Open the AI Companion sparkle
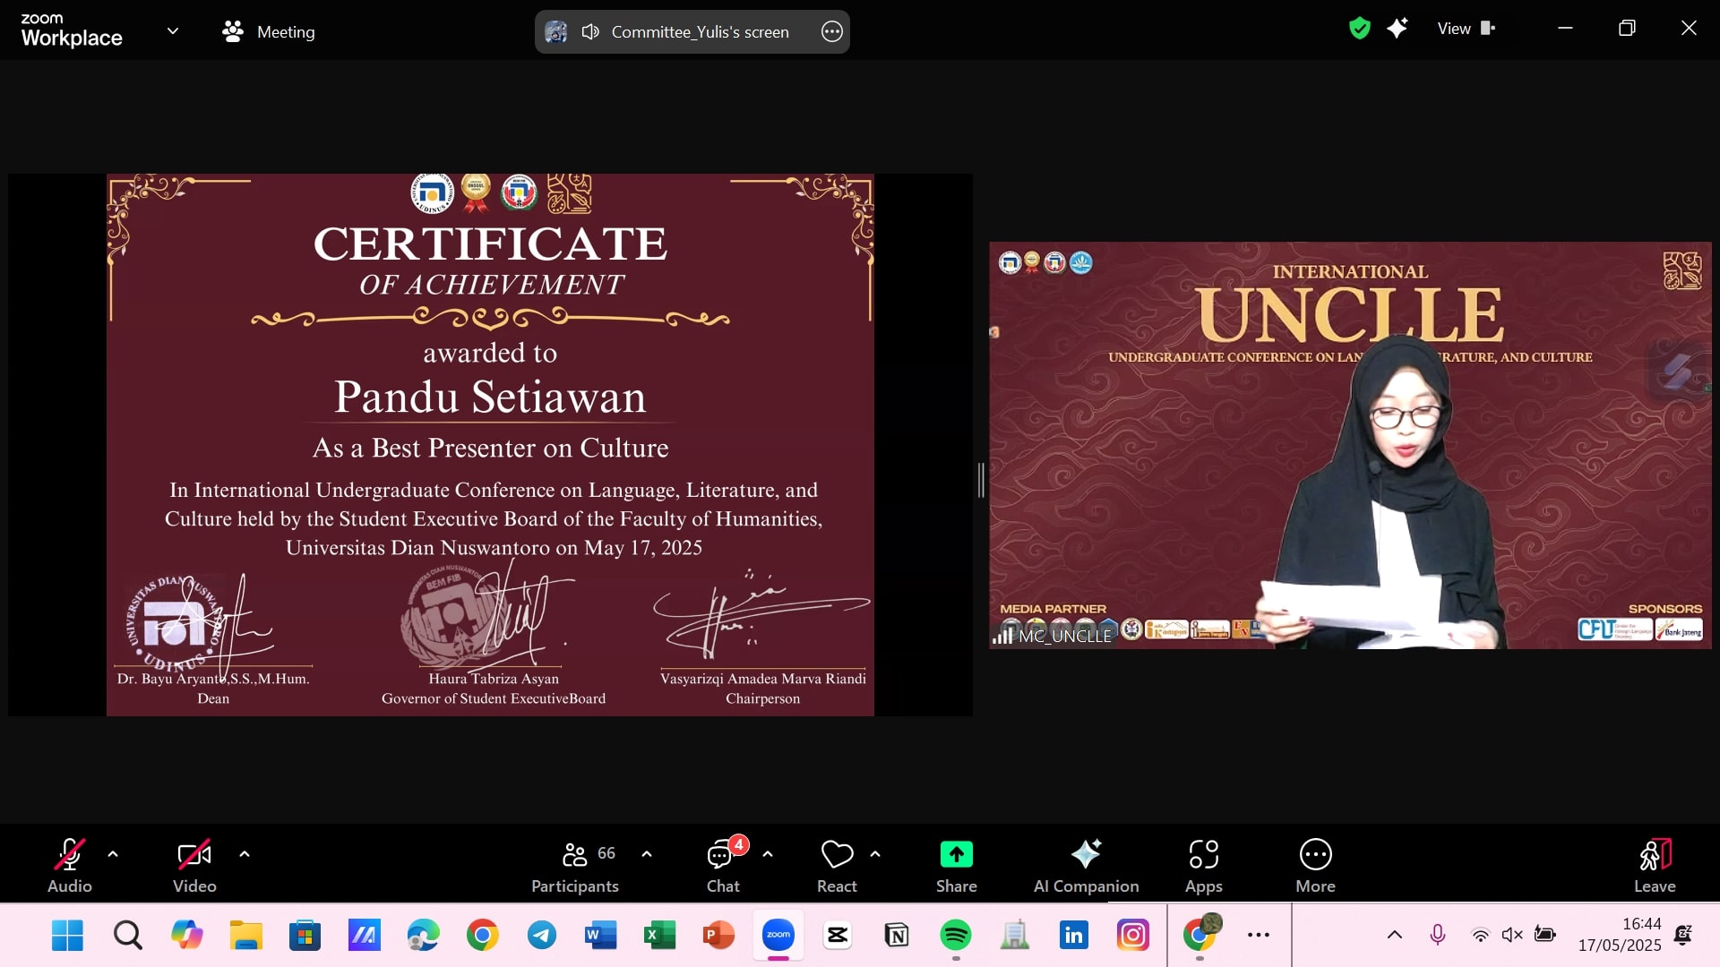 (1086, 865)
